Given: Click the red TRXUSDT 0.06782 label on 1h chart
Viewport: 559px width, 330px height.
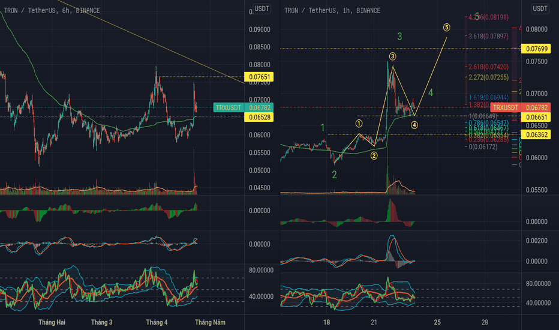Looking at the screenshot, I should point(521,107).
